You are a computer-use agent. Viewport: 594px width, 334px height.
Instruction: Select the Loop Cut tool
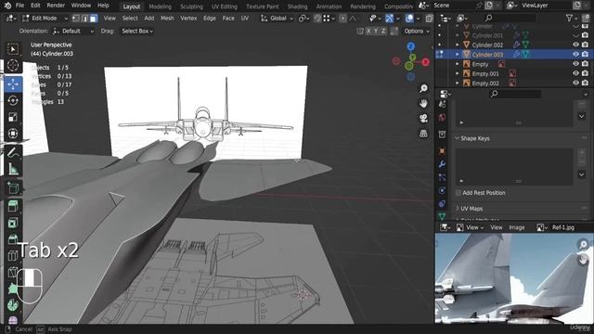pos(13,256)
